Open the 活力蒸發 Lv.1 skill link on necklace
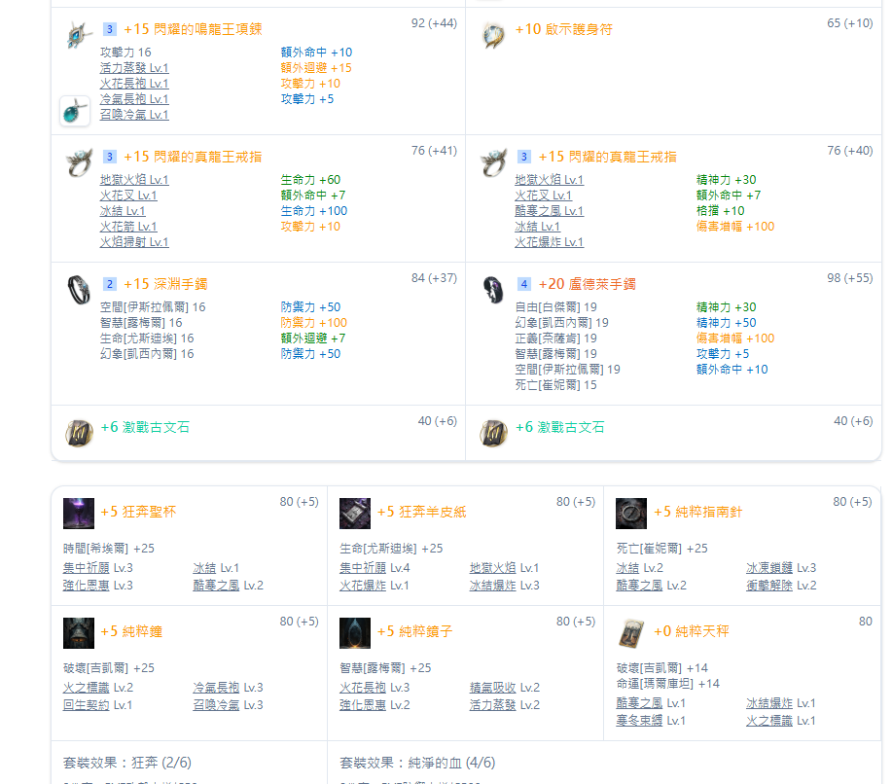892x784 pixels. (x=134, y=68)
